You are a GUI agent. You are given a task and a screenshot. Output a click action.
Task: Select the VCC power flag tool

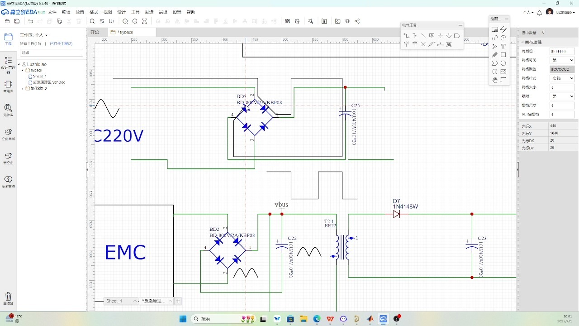[x=406, y=44]
